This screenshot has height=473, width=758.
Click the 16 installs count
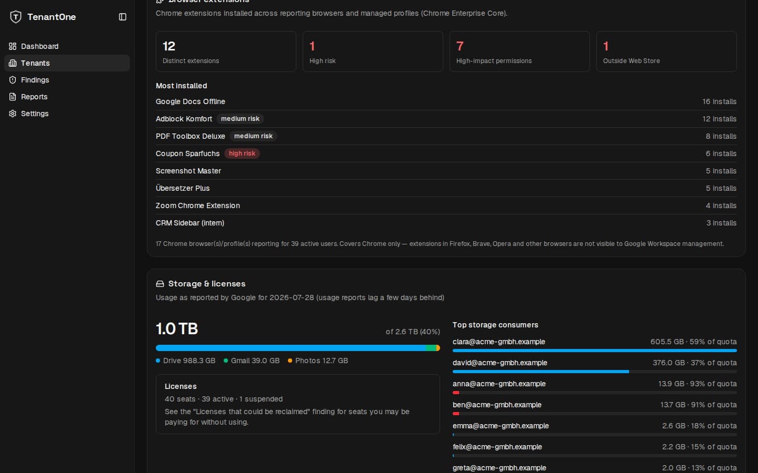point(719,101)
